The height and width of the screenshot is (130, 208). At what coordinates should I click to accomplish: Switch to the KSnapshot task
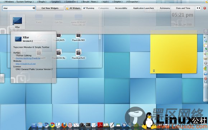(x=133, y=2)
